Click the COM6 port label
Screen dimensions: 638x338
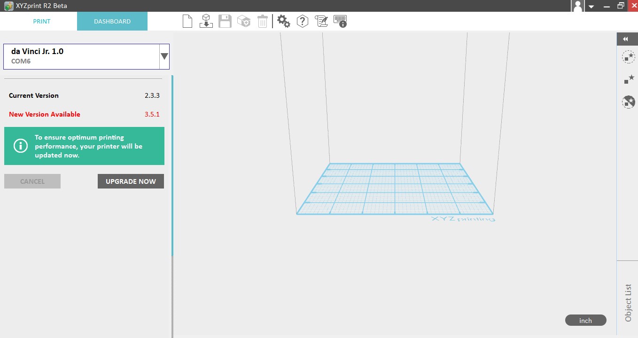pyautogui.click(x=21, y=61)
